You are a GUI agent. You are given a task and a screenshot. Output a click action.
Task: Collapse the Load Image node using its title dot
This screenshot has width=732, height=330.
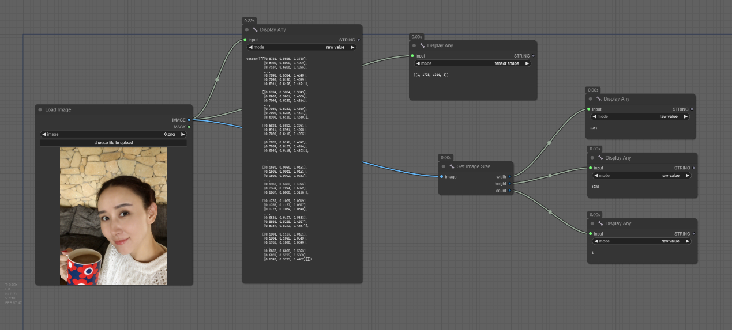coord(40,109)
